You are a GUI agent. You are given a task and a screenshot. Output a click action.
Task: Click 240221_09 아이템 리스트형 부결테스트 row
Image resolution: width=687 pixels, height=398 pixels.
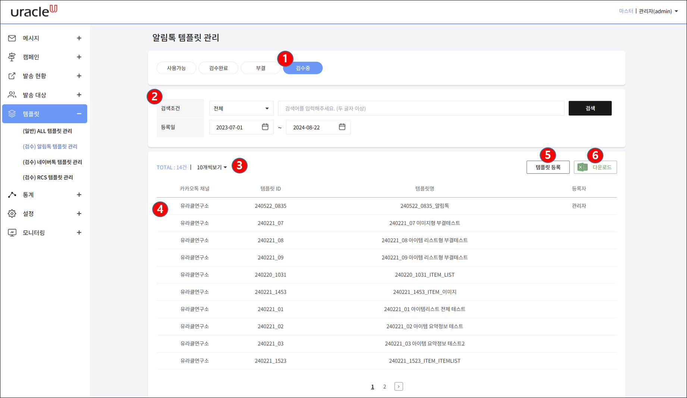[x=386, y=257]
